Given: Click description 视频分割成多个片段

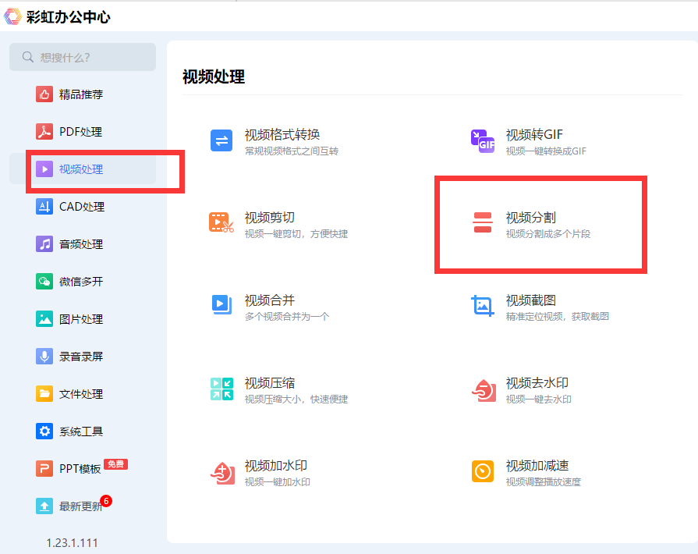Looking at the screenshot, I should [x=548, y=234].
